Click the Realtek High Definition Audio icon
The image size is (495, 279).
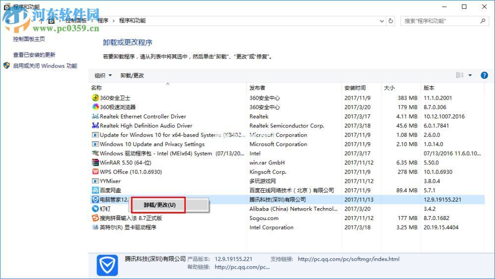coord(95,125)
